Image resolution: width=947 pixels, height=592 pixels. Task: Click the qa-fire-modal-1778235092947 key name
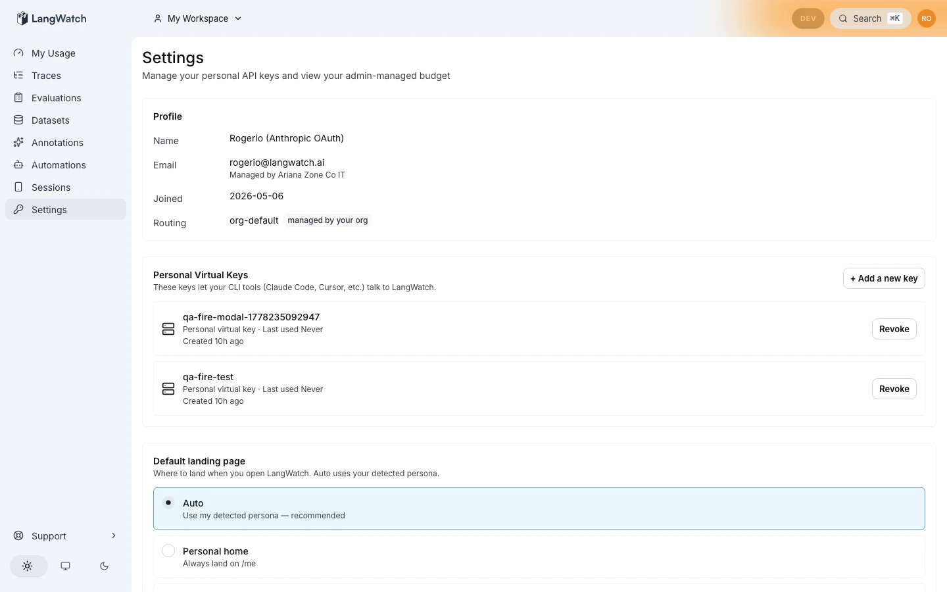[x=251, y=317]
